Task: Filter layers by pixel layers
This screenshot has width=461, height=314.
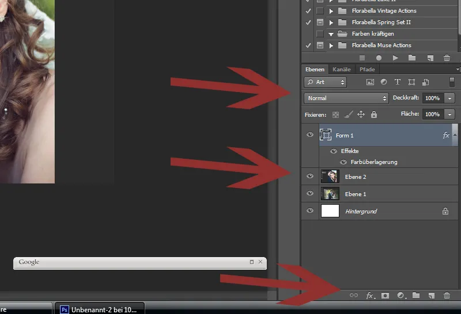Action: pos(370,82)
